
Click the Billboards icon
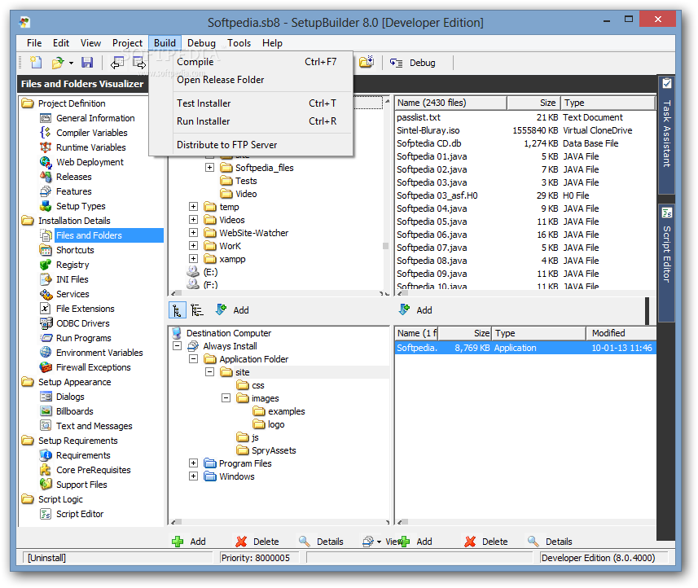click(x=46, y=411)
